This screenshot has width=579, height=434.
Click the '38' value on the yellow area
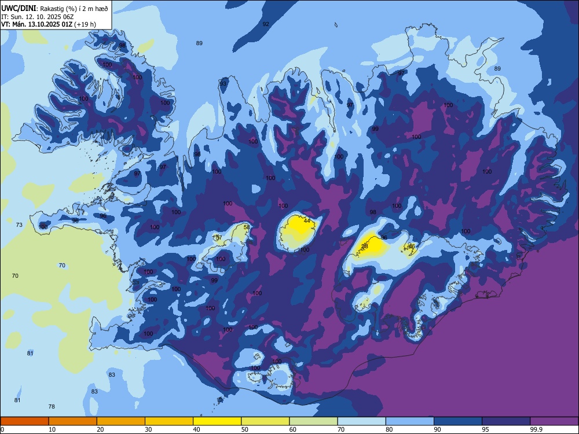pyautogui.click(x=365, y=246)
